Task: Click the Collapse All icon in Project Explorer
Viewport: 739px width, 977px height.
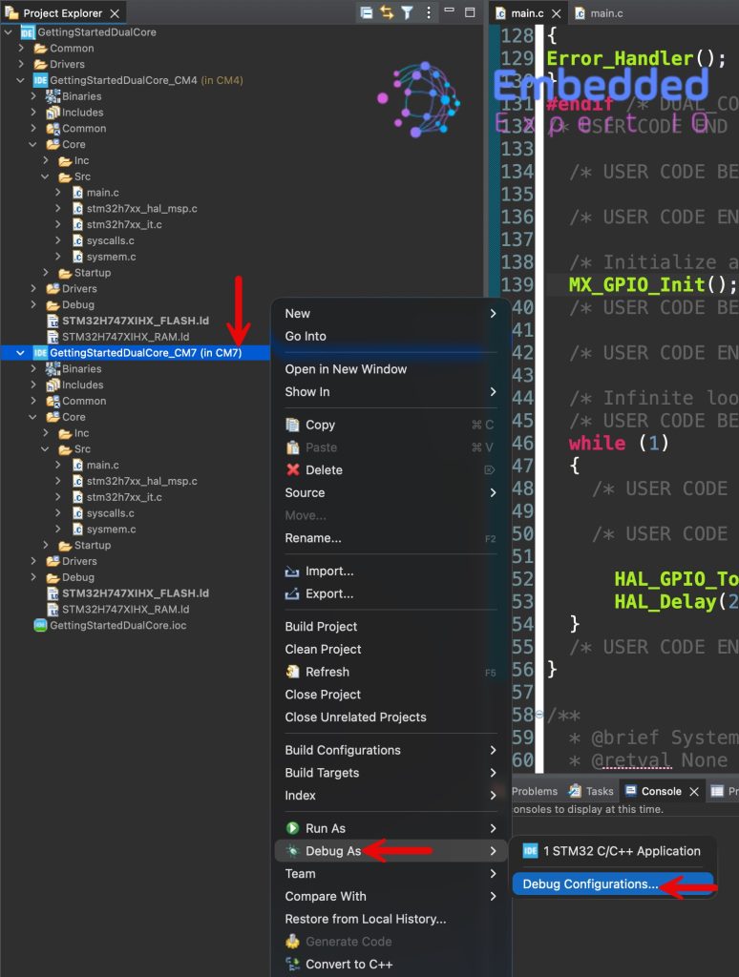Action: pos(367,12)
